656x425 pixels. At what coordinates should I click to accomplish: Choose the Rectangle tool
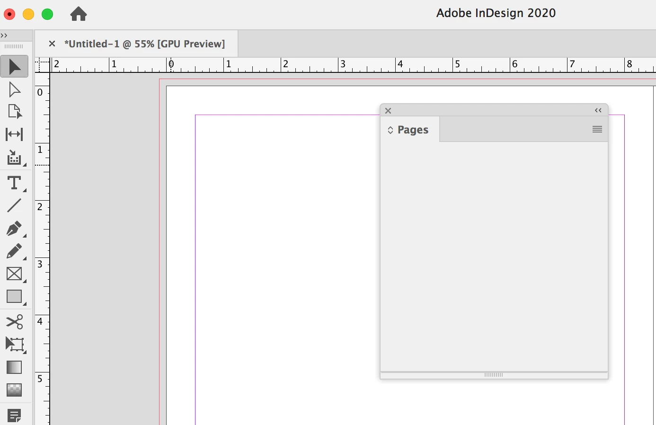click(x=14, y=297)
